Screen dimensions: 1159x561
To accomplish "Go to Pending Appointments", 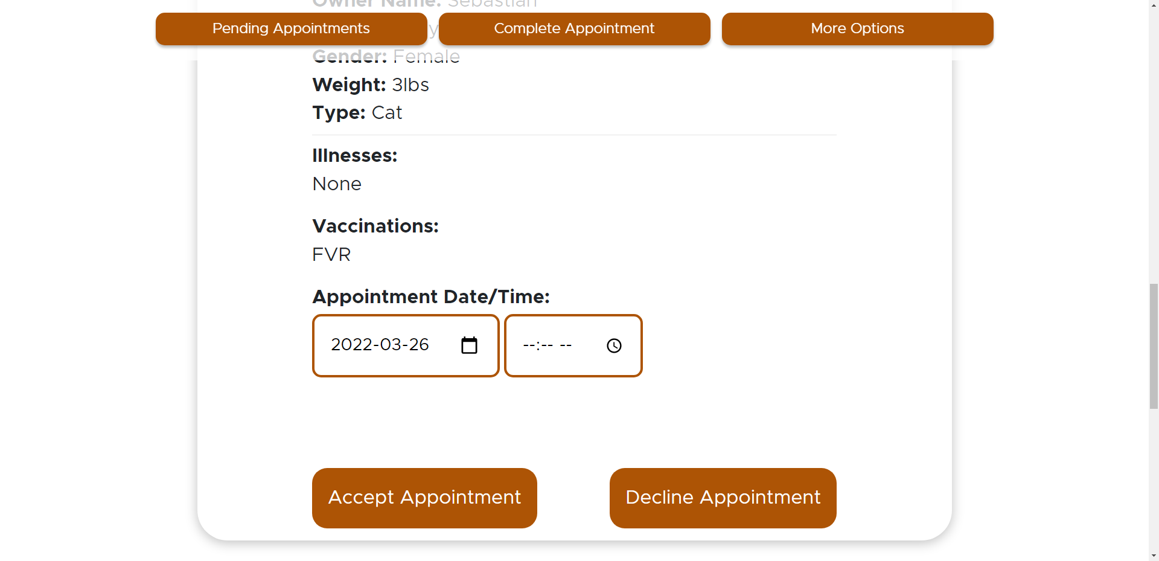I will coord(291,29).
